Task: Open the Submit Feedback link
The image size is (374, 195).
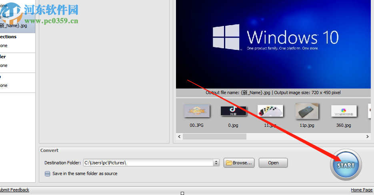Action: (14, 190)
